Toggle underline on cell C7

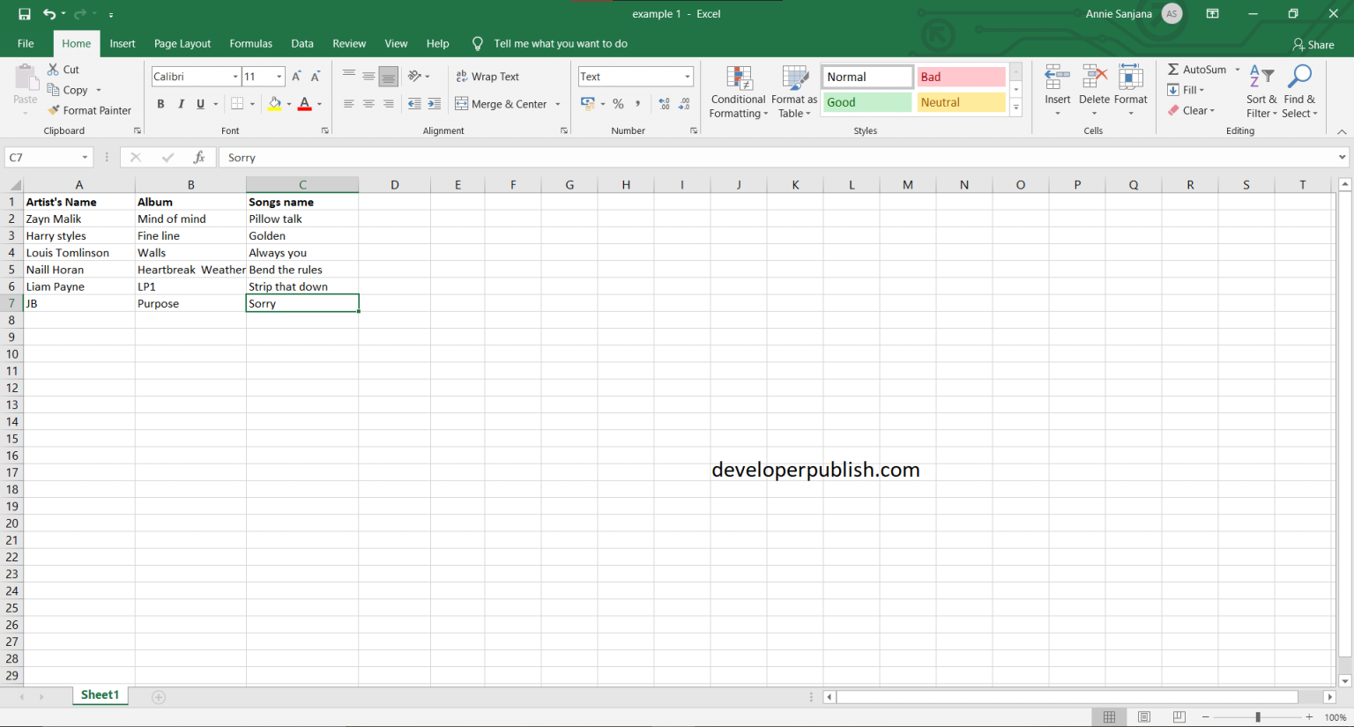[201, 103]
